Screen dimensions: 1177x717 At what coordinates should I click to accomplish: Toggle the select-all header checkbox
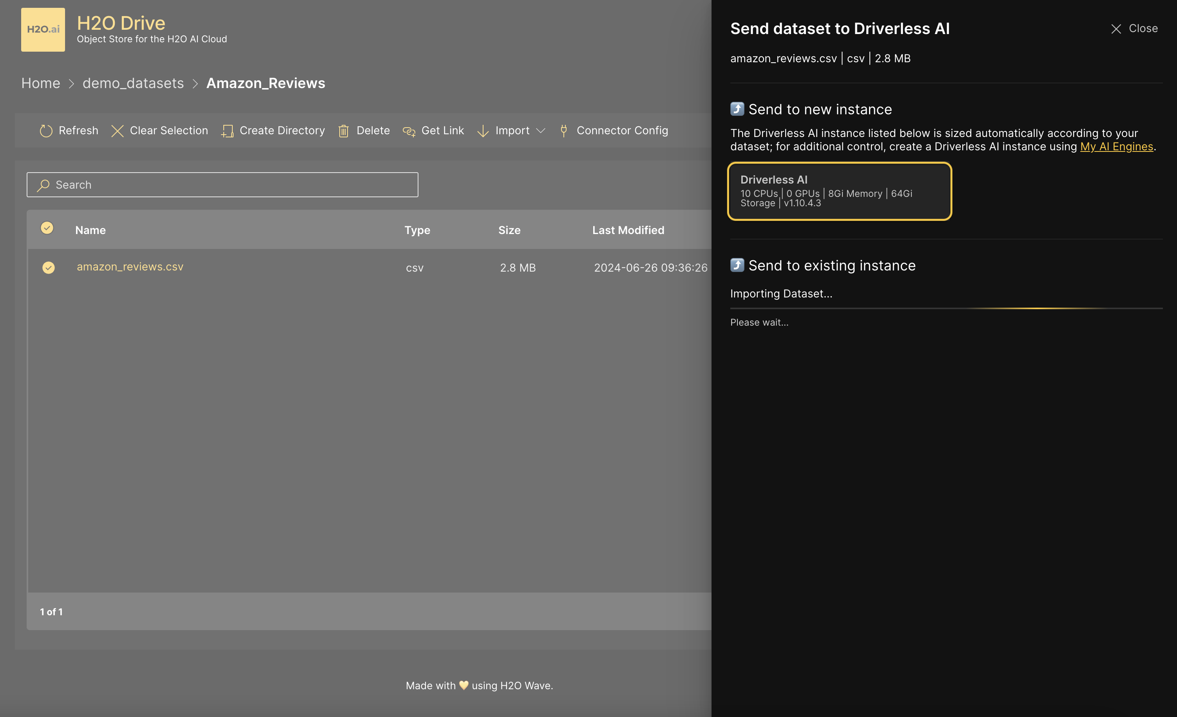(47, 228)
